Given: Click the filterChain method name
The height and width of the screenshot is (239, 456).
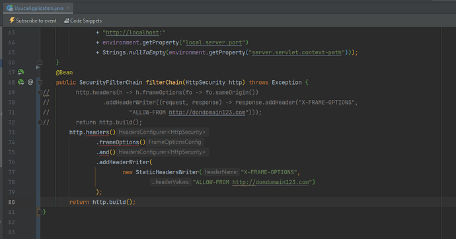Looking at the screenshot, I should 164,83.
